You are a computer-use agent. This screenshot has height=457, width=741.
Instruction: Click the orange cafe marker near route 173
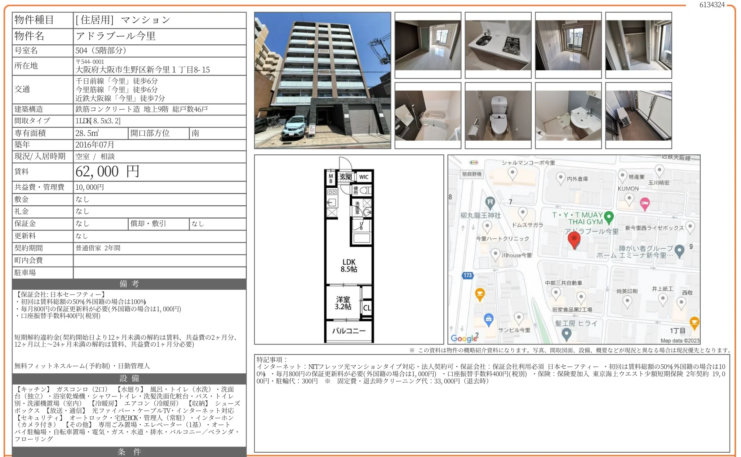tap(480, 294)
